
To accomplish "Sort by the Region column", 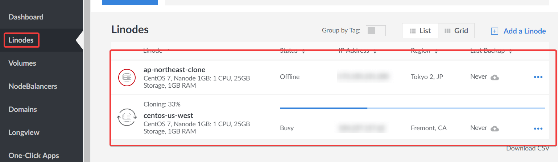I will coord(423,51).
